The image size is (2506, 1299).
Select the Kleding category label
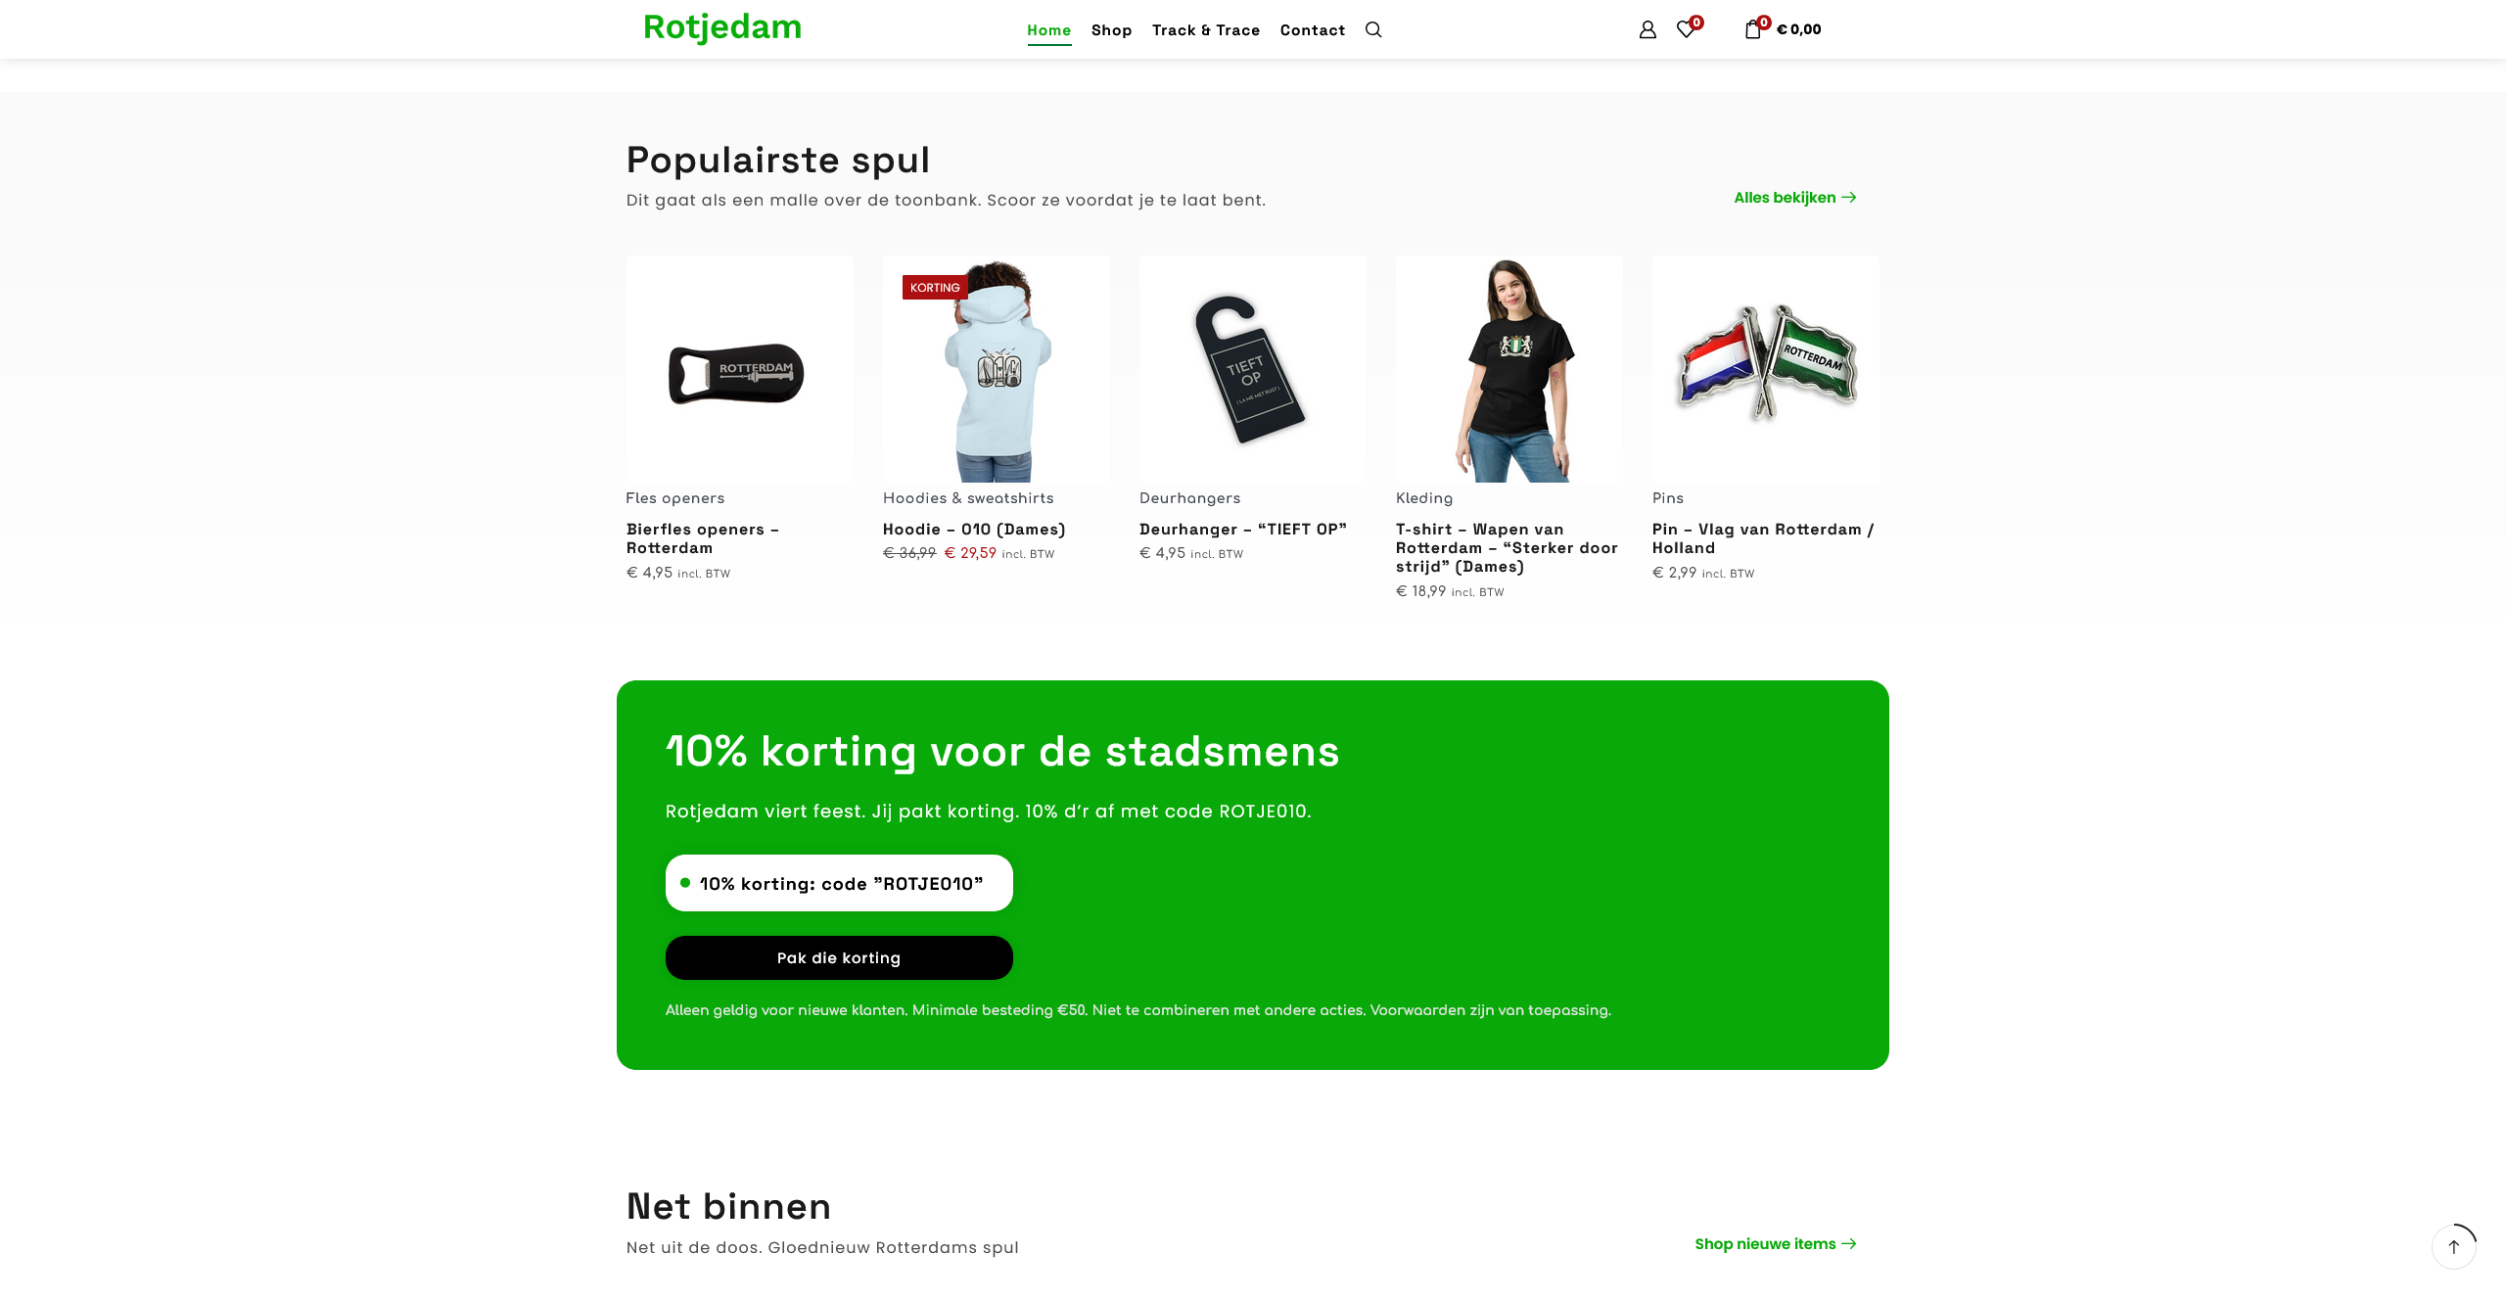click(1424, 498)
